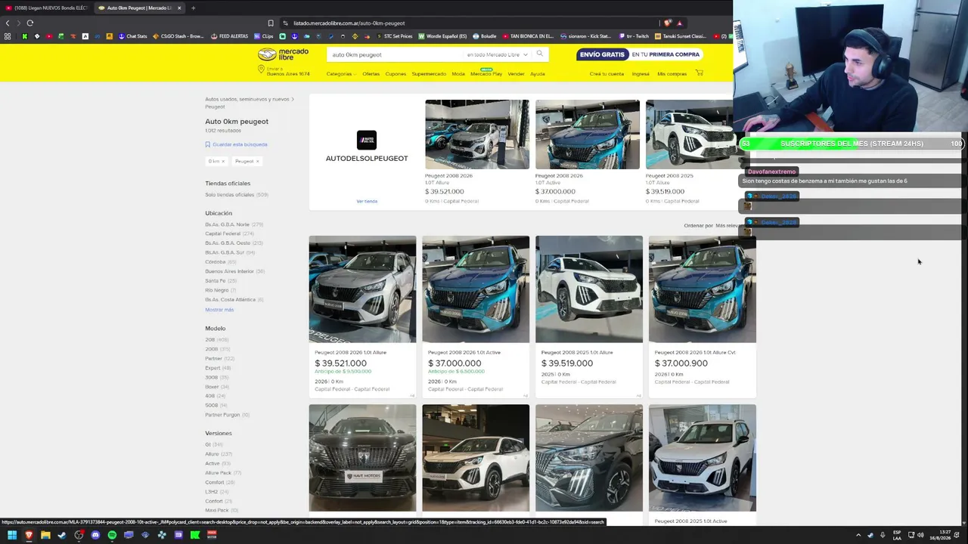Open Vender in the navigation menu

(x=516, y=74)
